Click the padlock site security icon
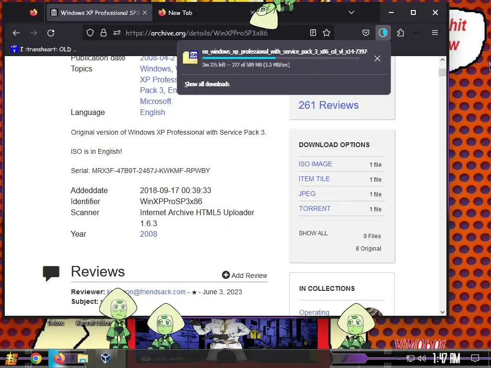Viewport: 491px width, 368px height. click(x=104, y=33)
